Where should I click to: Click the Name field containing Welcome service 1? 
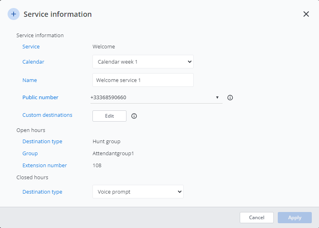(x=143, y=80)
